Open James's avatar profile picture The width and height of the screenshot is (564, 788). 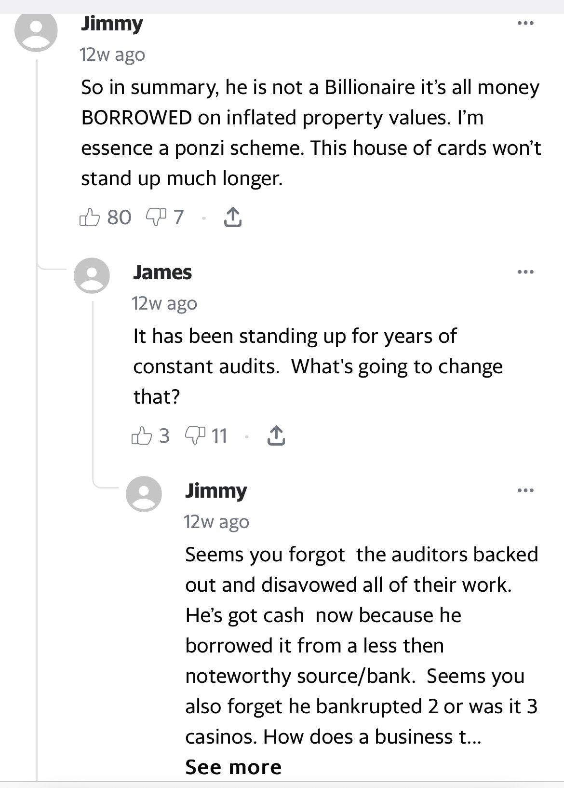pyautogui.click(x=92, y=275)
